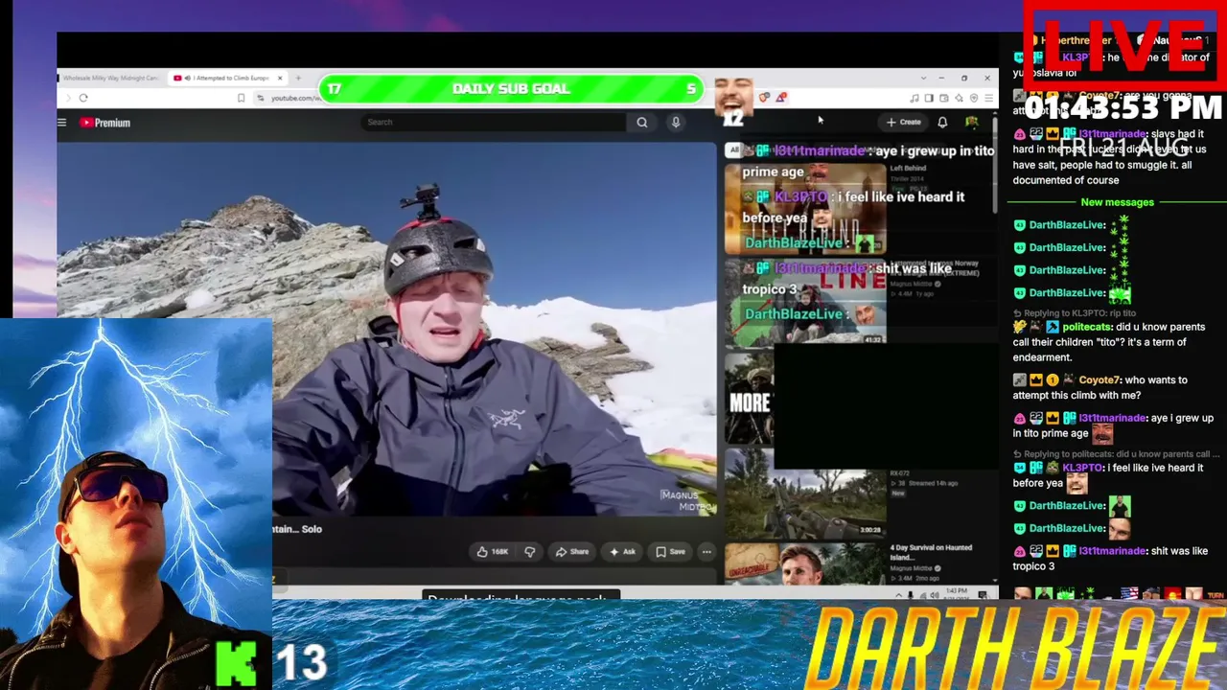Save the video to a playlist
Screen dimensions: 1227x690
click(x=671, y=552)
